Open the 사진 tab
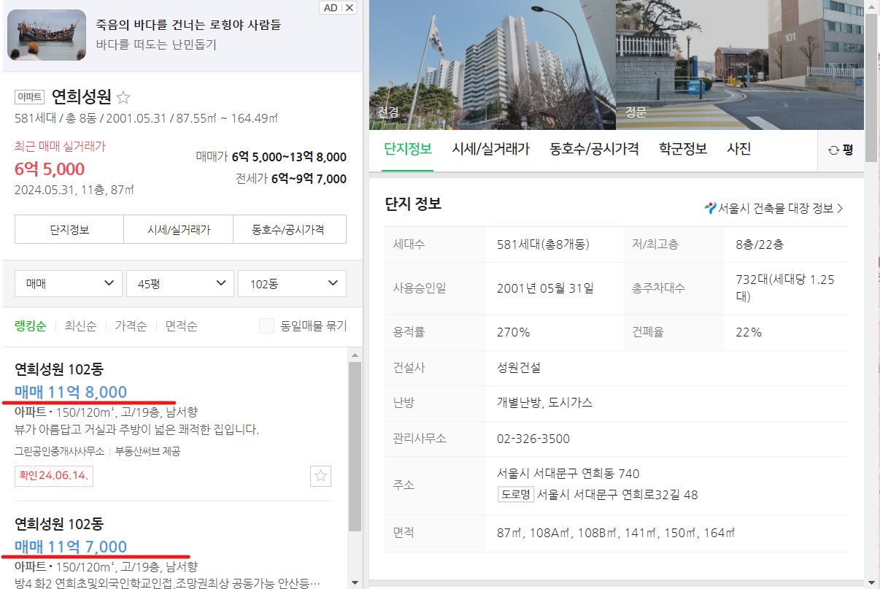Image resolution: width=880 pixels, height=589 pixels. point(739,149)
